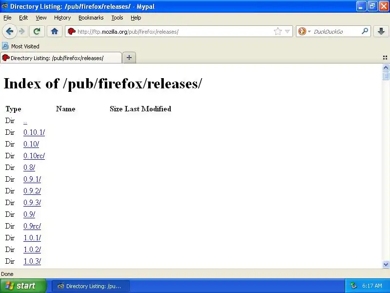Image resolution: width=390 pixels, height=293 pixels.
Task: Open the 0.10rc/ directory link
Action: [x=34, y=156]
